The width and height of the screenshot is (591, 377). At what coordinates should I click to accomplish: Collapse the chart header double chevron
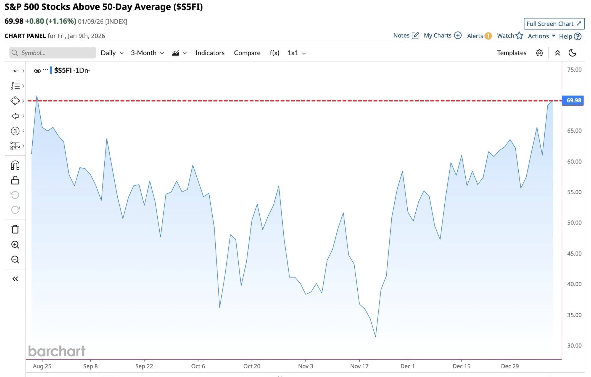pyautogui.click(x=557, y=53)
